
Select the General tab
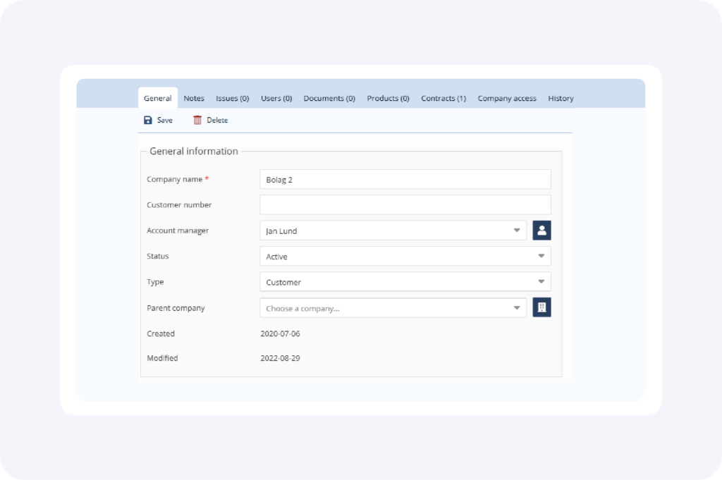pyautogui.click(x=157, y=99)
